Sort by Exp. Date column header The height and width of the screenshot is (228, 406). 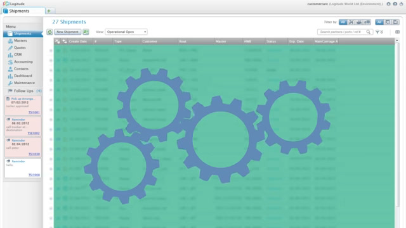point(300,41)
